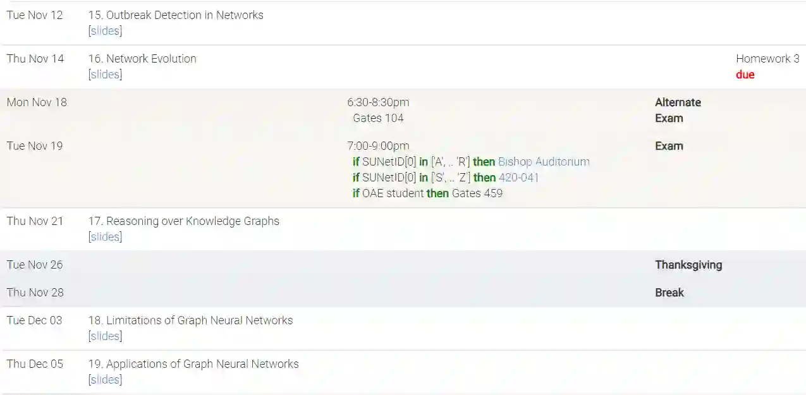806x395 pixels.
Task: Click the Thanksgiving label
Action: pyautogui.click(x=688, y=265)
